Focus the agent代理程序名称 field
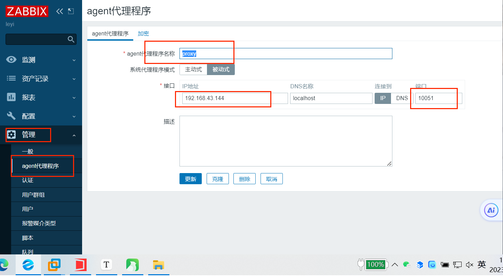 pos(286,54)
